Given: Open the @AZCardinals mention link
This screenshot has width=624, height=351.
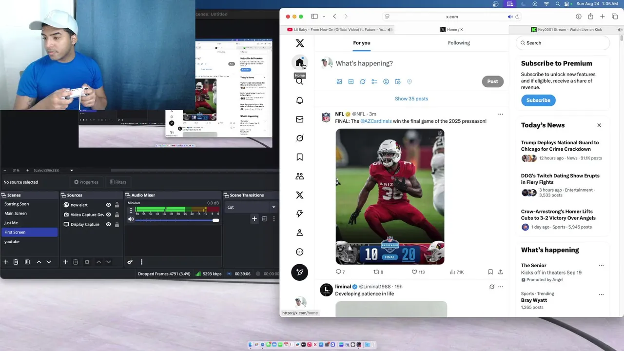Looking at the screenshot, I should click(x=376, y=121).
